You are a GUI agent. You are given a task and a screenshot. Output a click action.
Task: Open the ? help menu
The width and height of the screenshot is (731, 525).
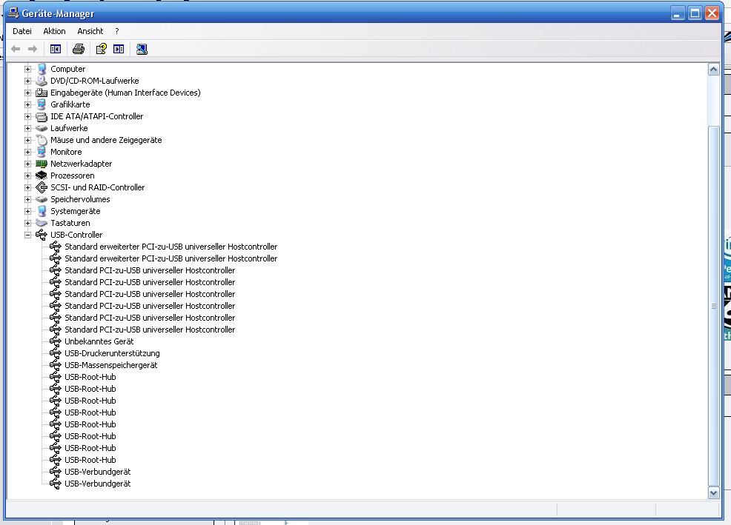116,31
